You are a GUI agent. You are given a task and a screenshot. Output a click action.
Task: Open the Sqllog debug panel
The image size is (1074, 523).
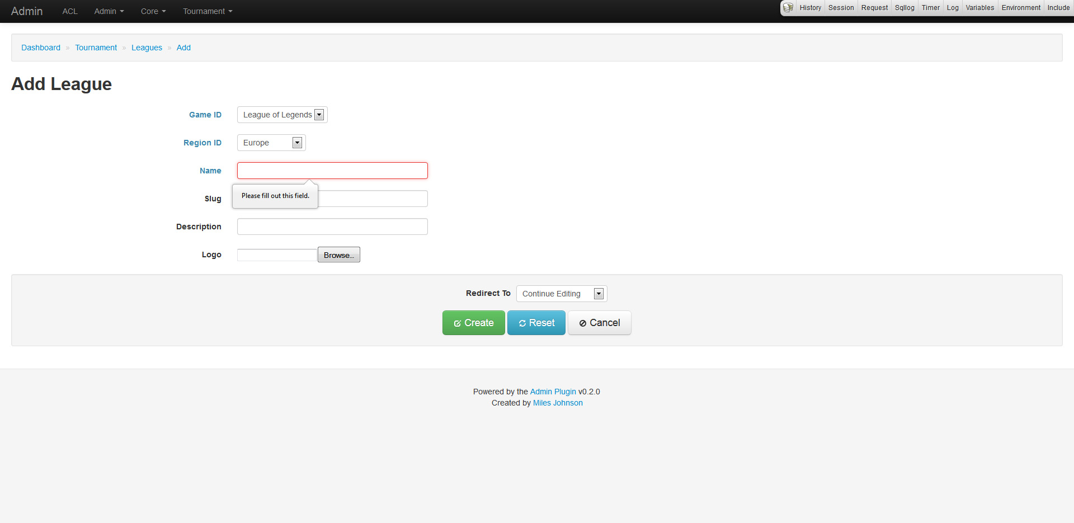904,8
